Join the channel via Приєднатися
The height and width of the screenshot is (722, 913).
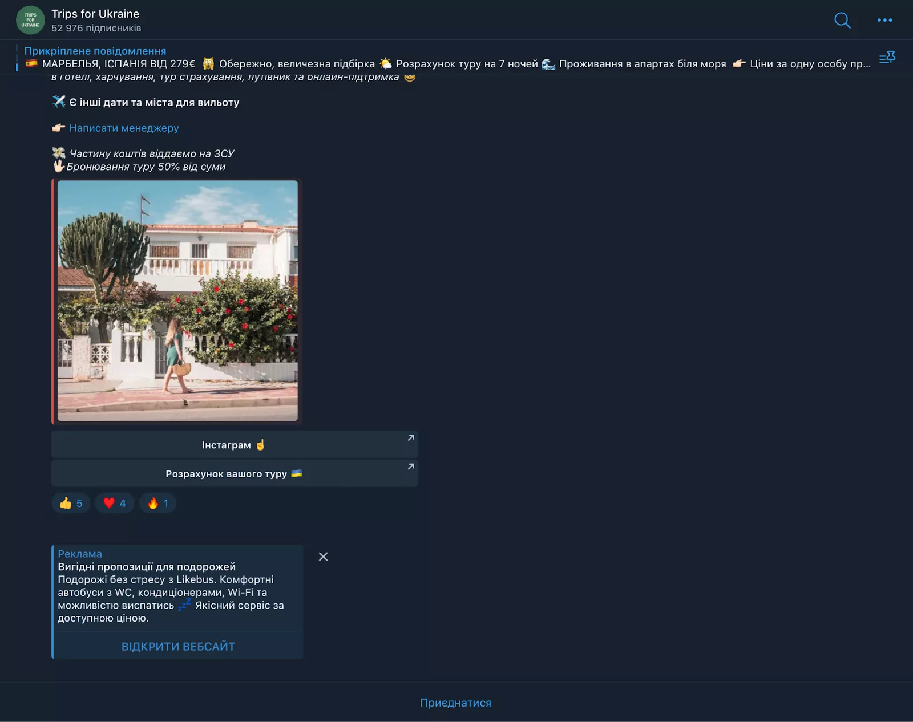[455, 703]
